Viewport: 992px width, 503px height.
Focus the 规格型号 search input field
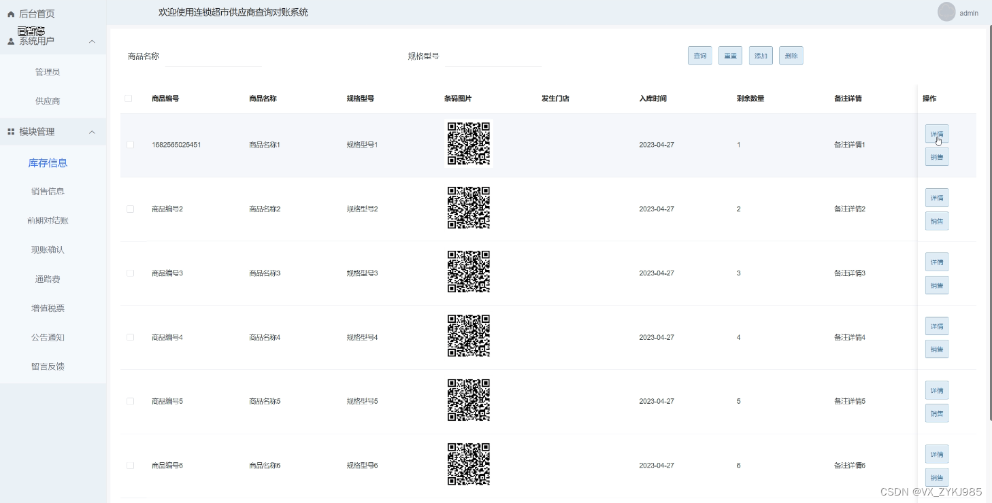[493, 56]
